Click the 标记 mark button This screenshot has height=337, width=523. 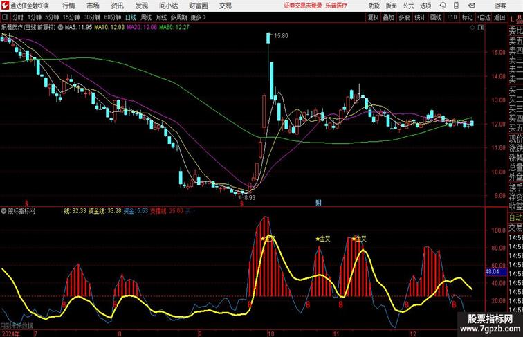point(467,17)
